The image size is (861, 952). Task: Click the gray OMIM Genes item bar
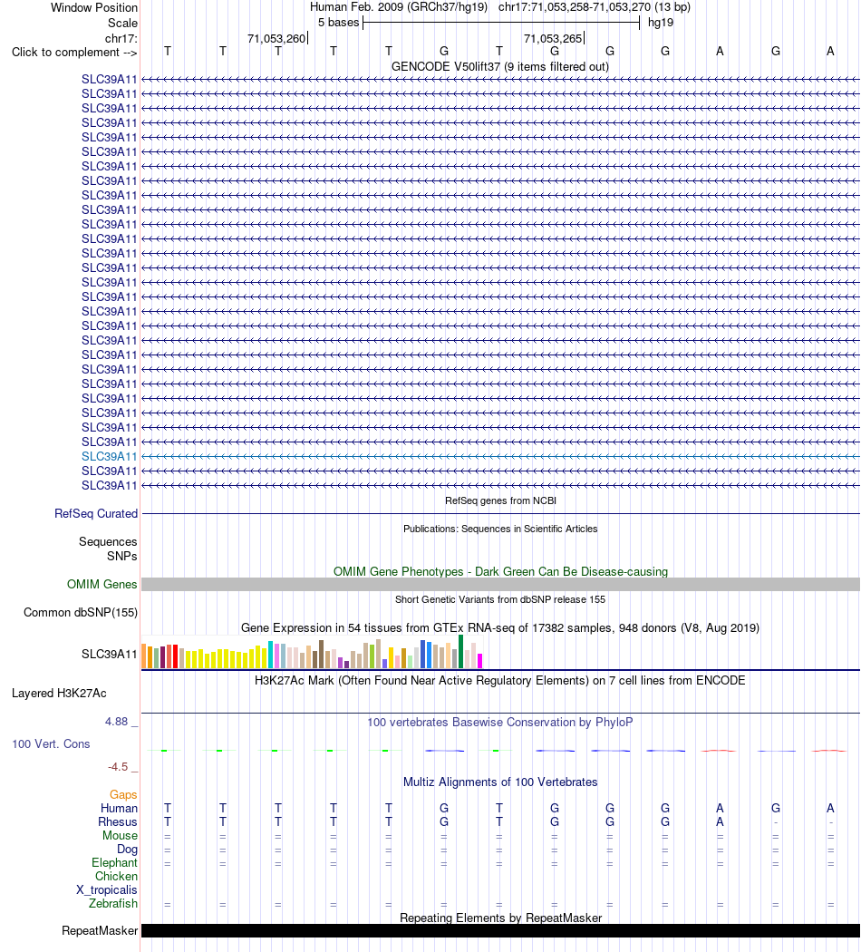coord(500,584)
